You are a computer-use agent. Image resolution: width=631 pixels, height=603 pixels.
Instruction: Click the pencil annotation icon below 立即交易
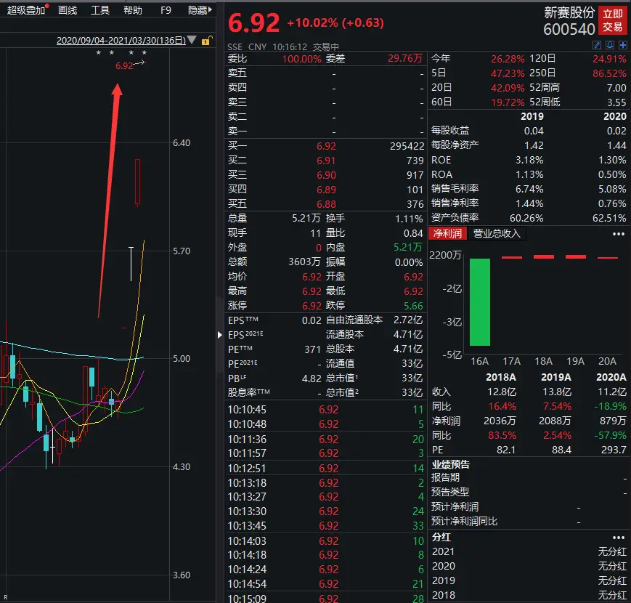(x=598, y=45)
